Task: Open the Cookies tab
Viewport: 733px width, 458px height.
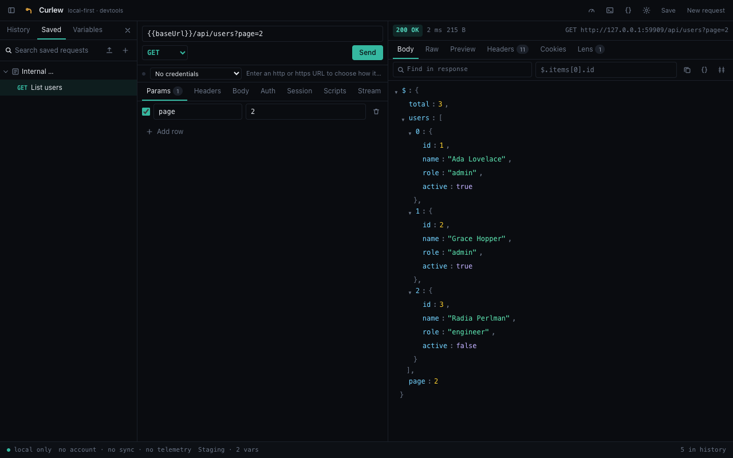Action: coord(553,49)
